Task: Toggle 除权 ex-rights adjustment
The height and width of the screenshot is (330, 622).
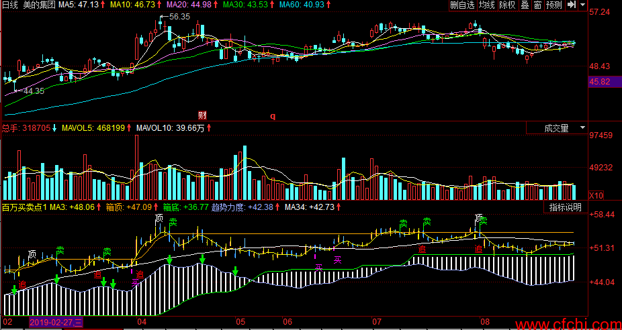Action: pyautogui.click(x=507, y=5)
